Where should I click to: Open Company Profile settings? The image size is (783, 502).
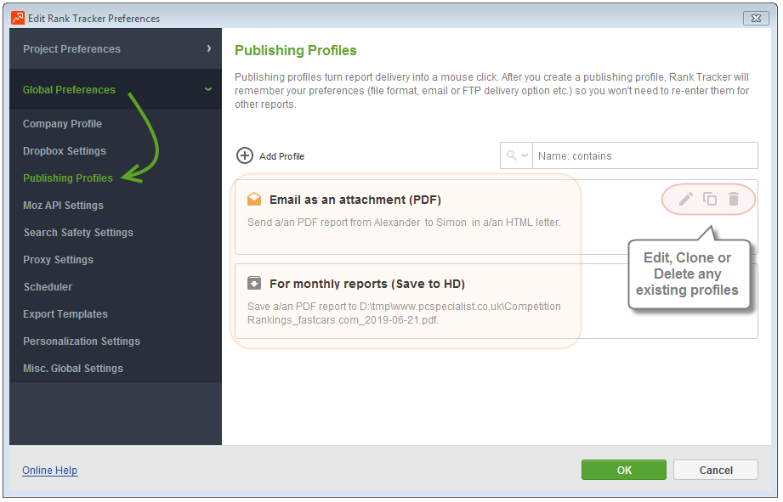(x=62, y=124)
